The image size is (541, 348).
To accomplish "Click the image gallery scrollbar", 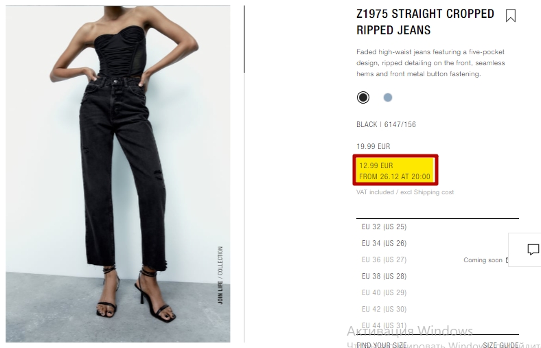I will [244, 39].
